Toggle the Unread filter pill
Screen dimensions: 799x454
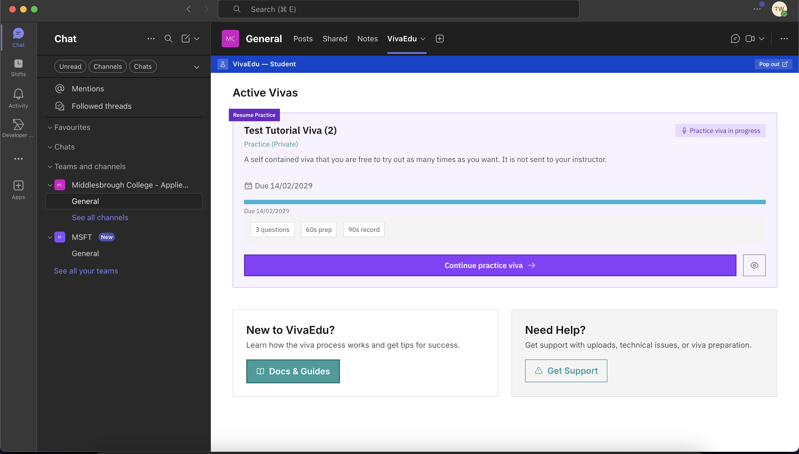point(70,66)
